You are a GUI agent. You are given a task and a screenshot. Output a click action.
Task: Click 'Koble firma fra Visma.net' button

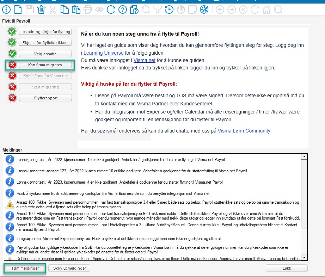[45, 76]
